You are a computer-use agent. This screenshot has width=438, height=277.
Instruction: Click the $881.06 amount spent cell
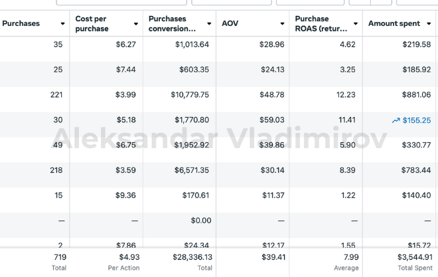(416, 95)
